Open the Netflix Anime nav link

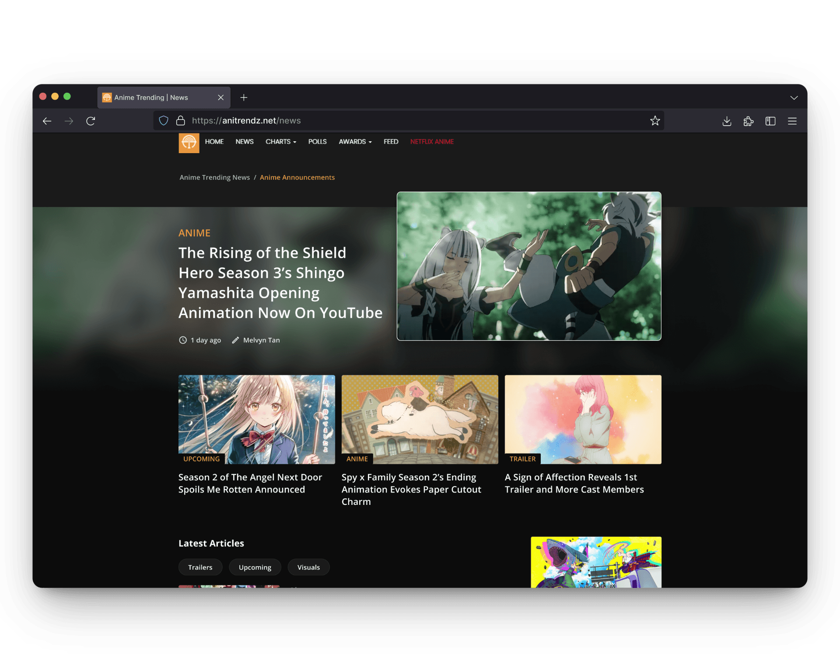tap(431, 142)
